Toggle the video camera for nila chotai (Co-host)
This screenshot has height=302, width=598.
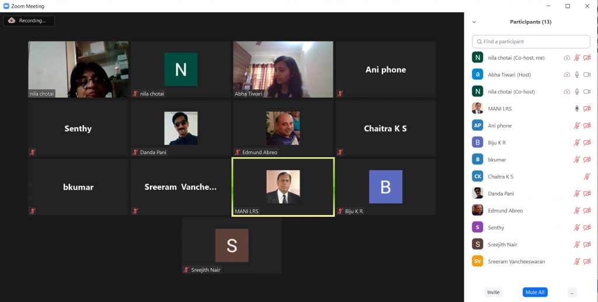tap(587, 92)
